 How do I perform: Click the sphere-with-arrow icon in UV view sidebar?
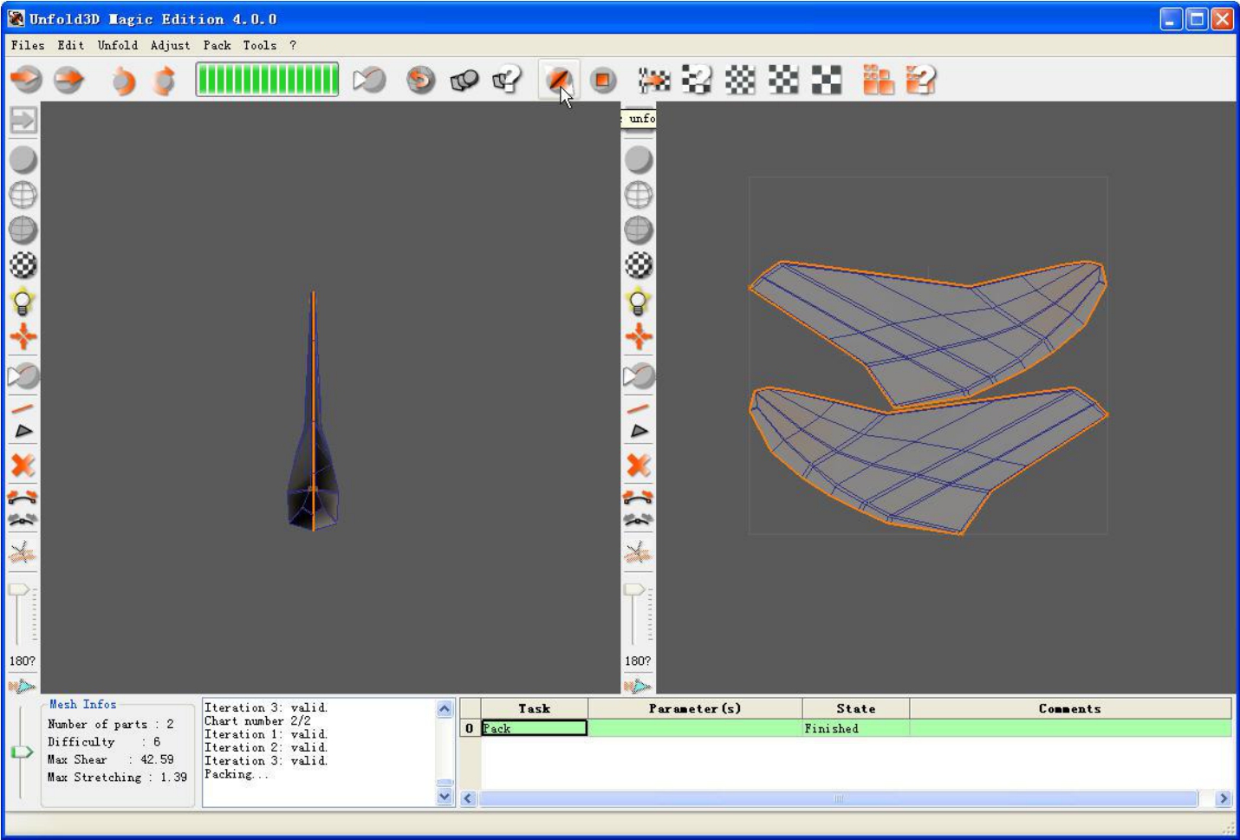tap(639, 375)
